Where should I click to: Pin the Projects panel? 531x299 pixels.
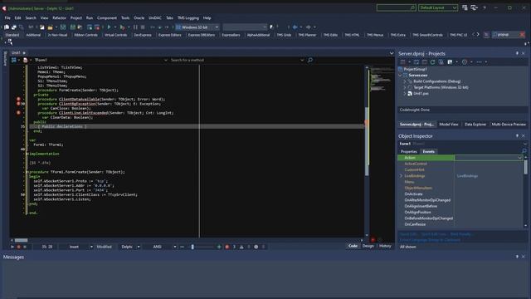coord(517,53)
